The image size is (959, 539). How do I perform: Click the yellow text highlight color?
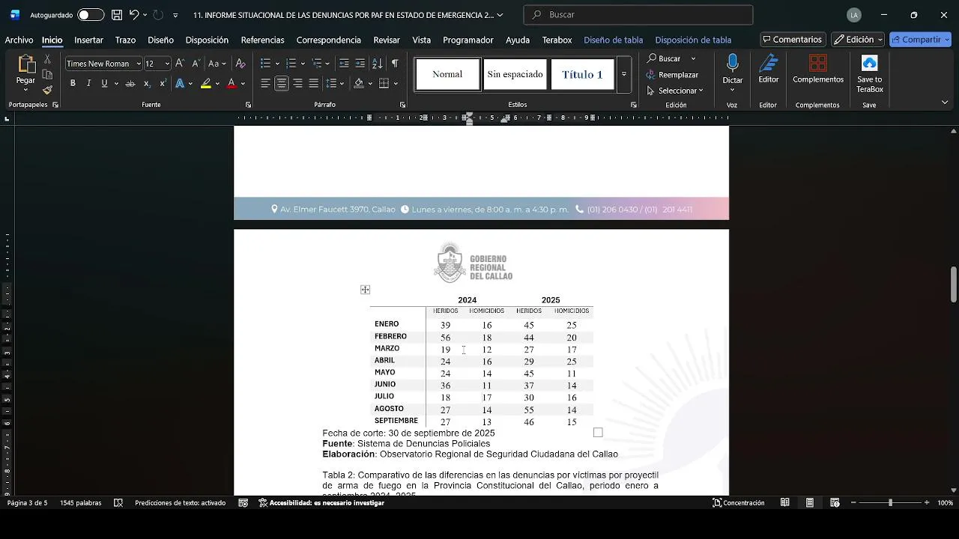pos(205,84)
